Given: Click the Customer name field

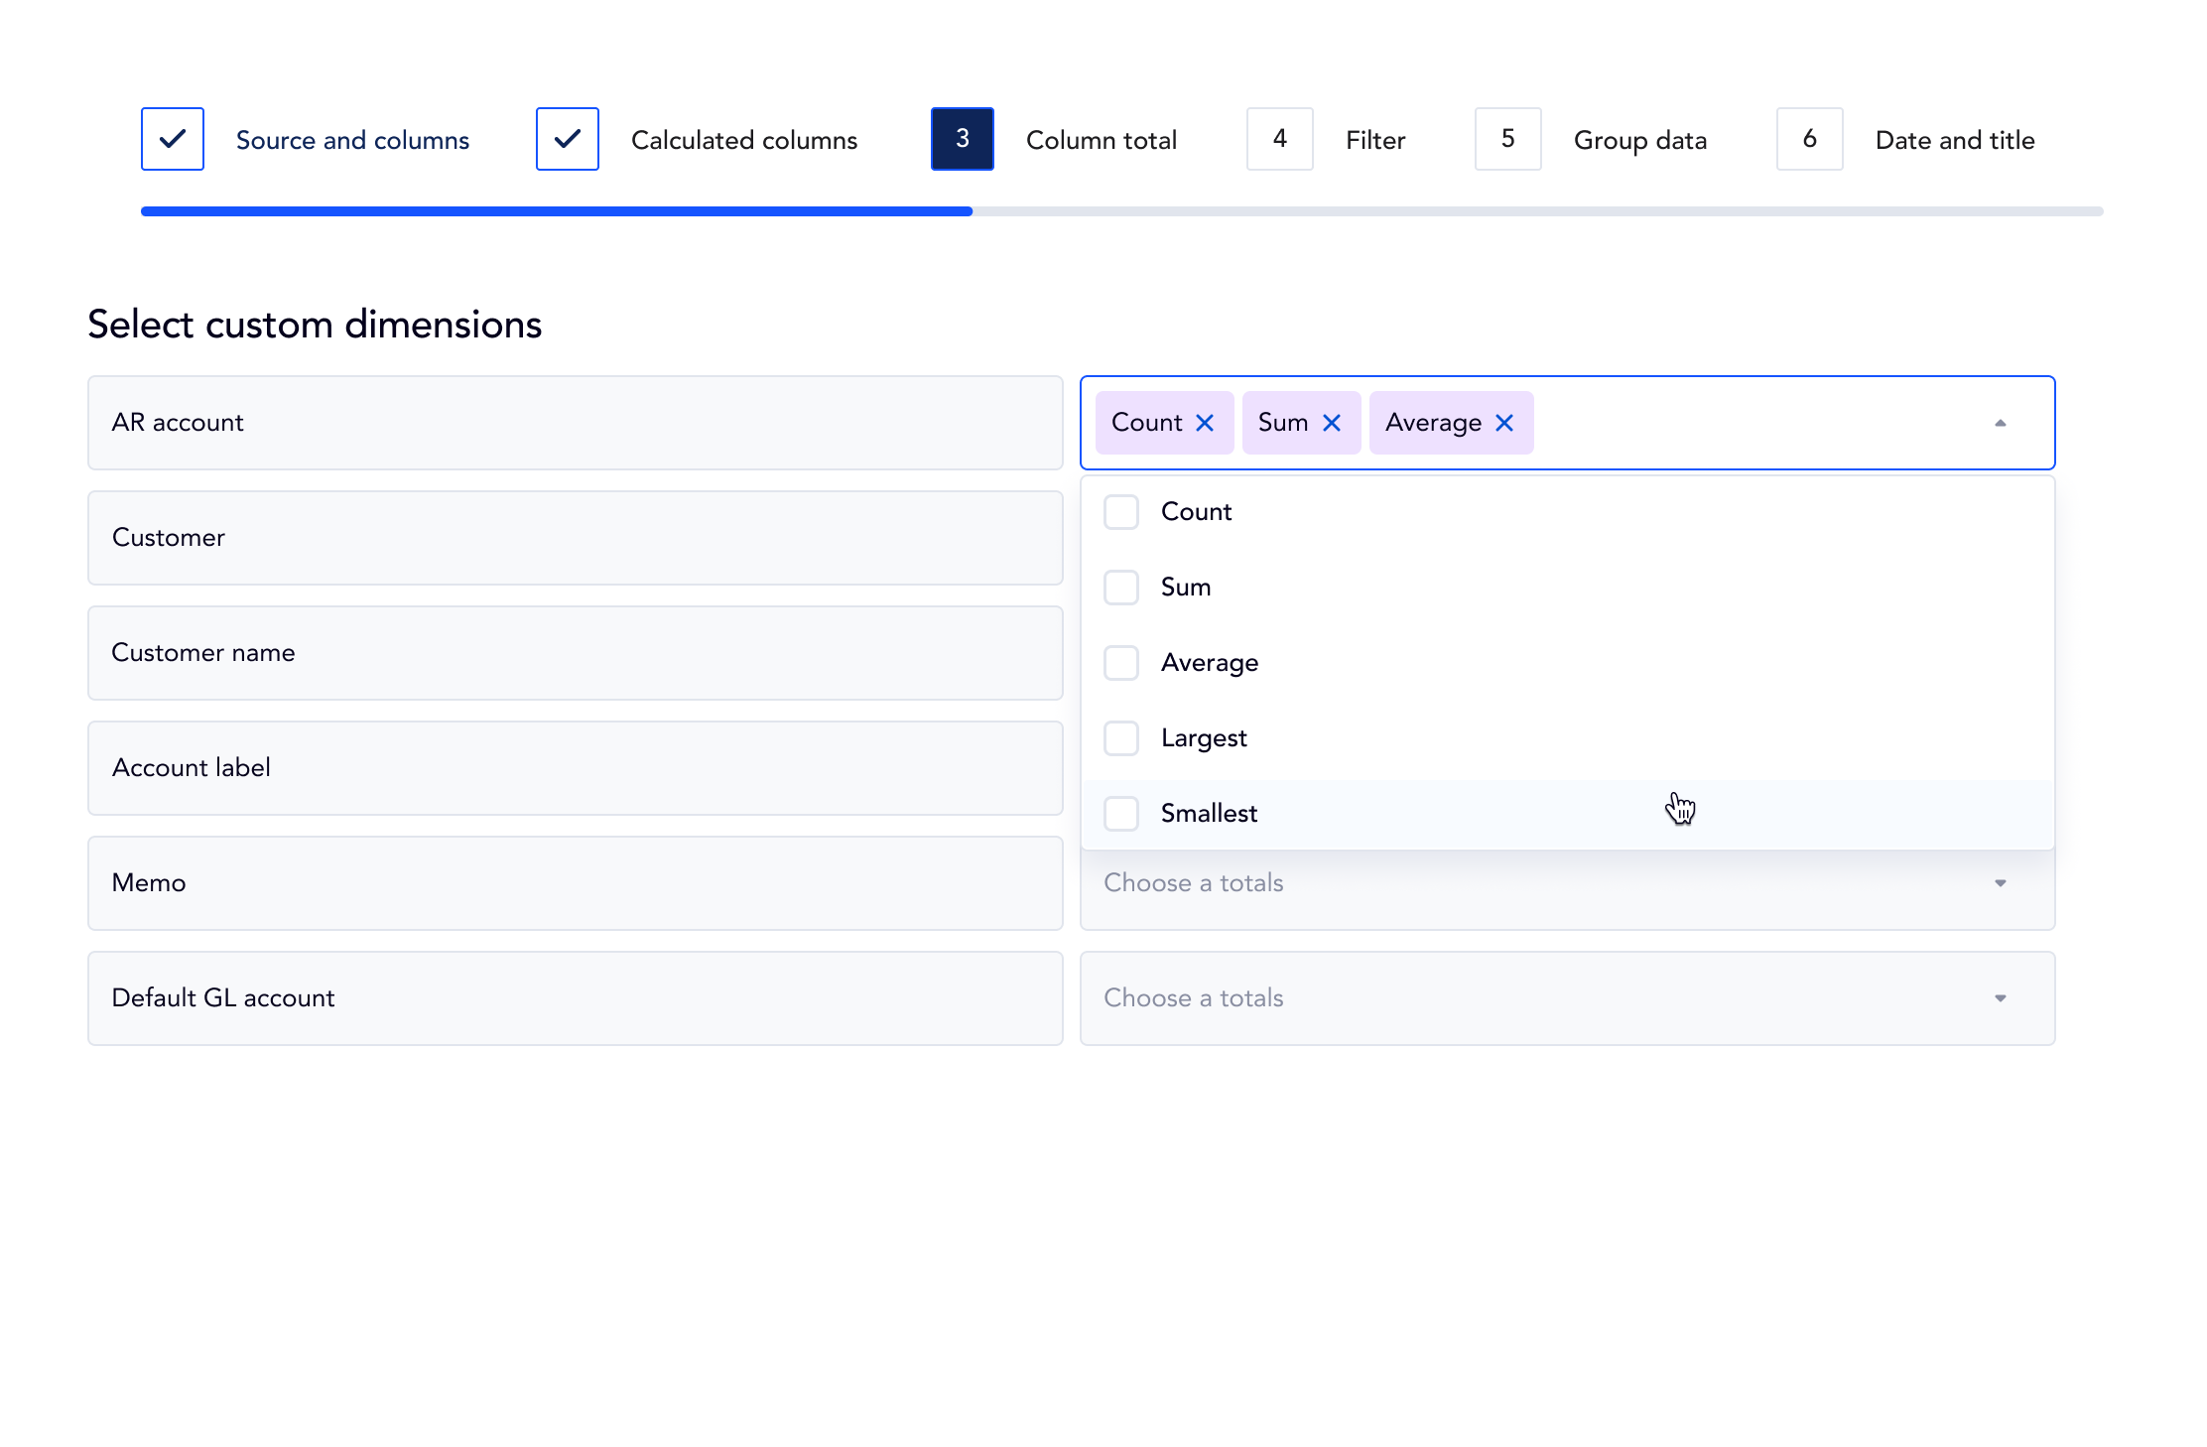Looking at the screenshot, I should pyautogui.click(x=576, y=653).
